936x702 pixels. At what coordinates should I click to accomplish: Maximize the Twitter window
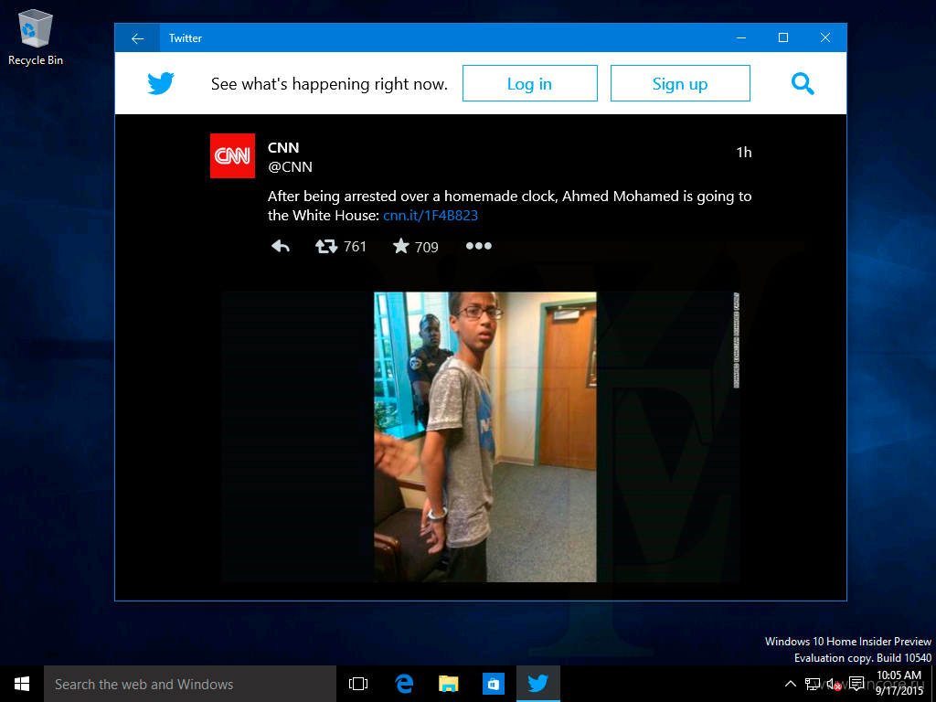click(783, 37)
